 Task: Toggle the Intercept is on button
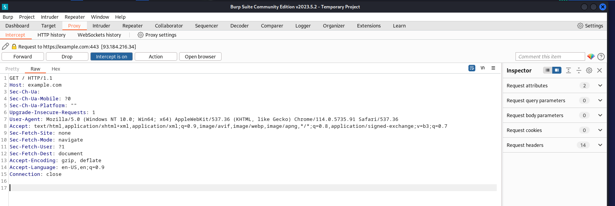pos(111,56)
